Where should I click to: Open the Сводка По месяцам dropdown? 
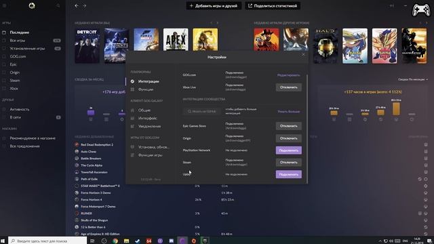point(413,79)
